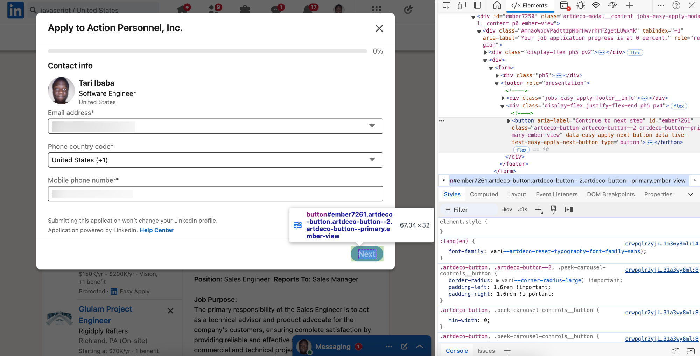Image resolution: width=700 pixels, height=356 pixels.
Task: Focus the Mobile phone number field
Action: click(x=216, y=194)
